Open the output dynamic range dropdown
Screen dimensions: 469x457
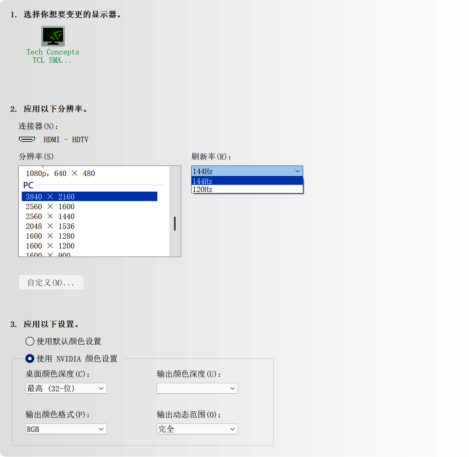tap(197, 429)
